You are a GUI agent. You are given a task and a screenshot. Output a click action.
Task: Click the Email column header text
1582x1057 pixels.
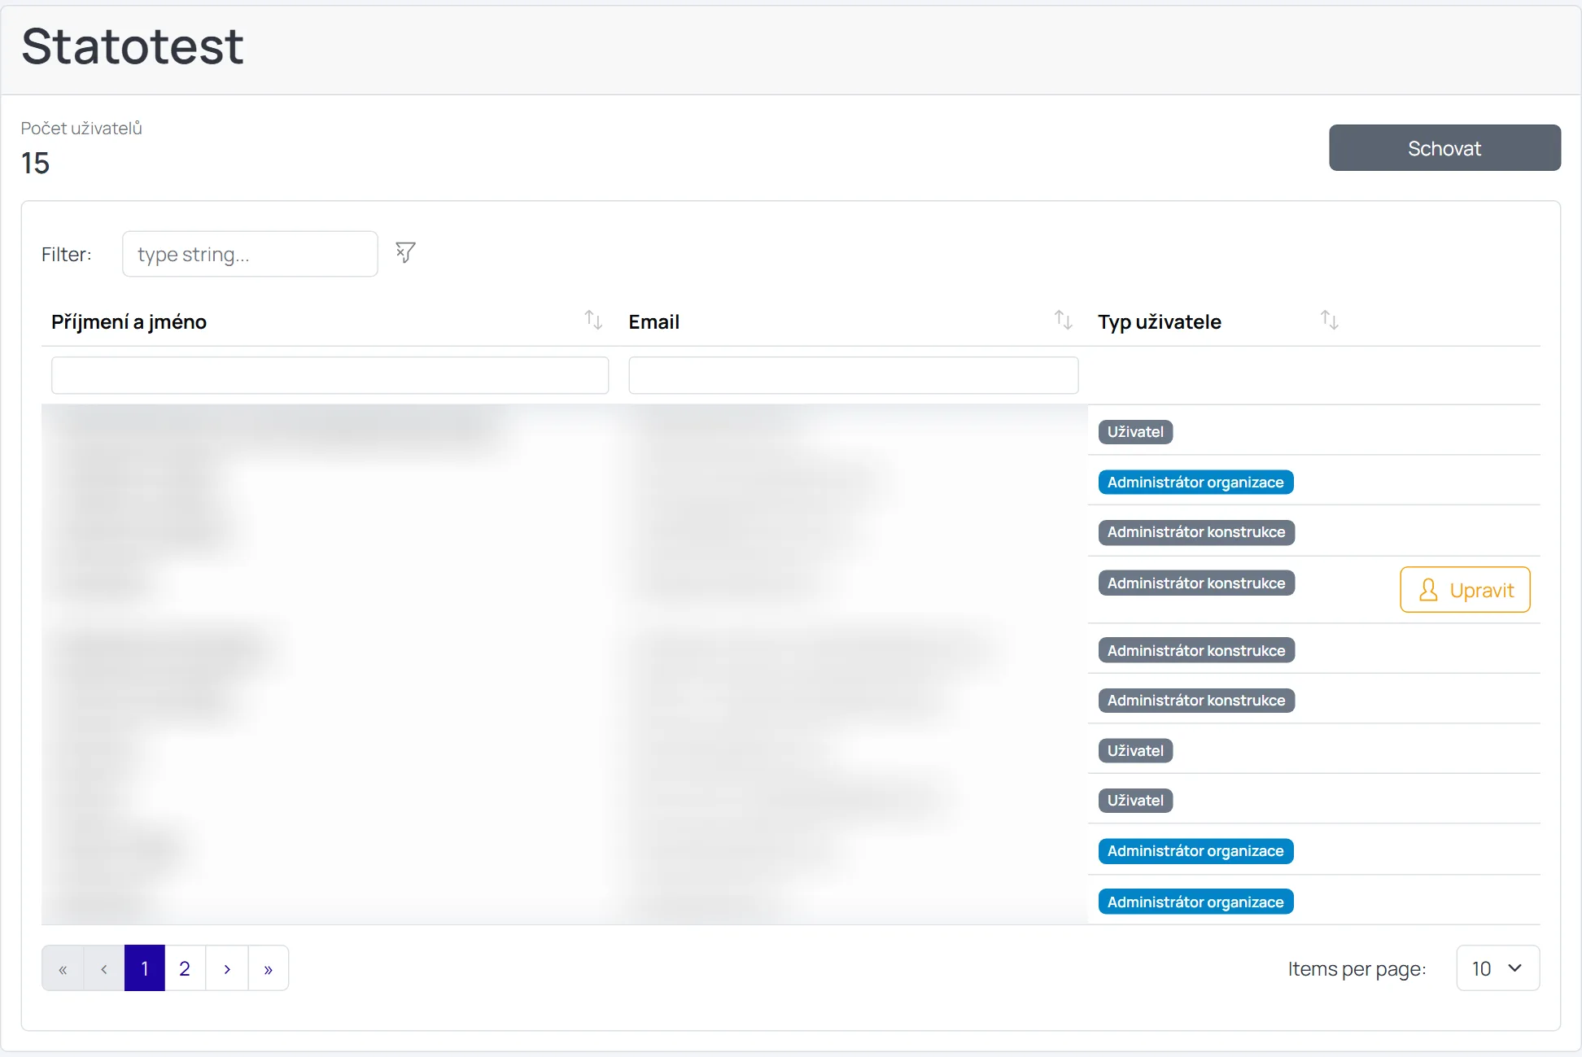[653, 321]
